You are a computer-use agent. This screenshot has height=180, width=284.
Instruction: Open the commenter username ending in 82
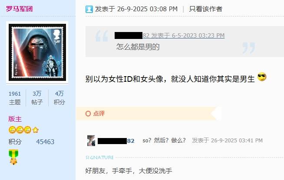[x=116, y=141]
